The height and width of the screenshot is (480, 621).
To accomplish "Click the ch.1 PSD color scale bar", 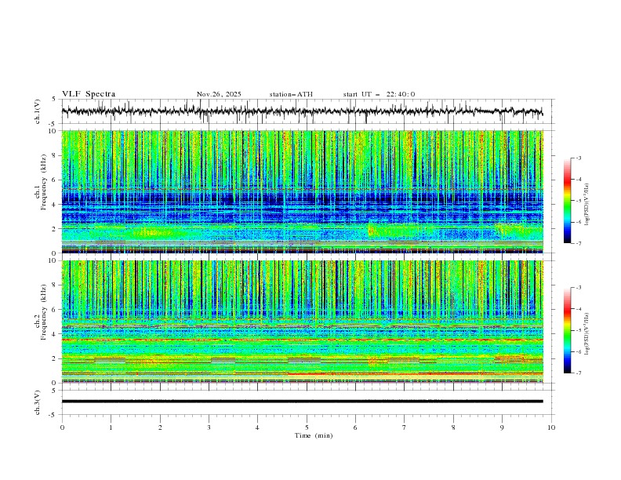I will 567,201.
